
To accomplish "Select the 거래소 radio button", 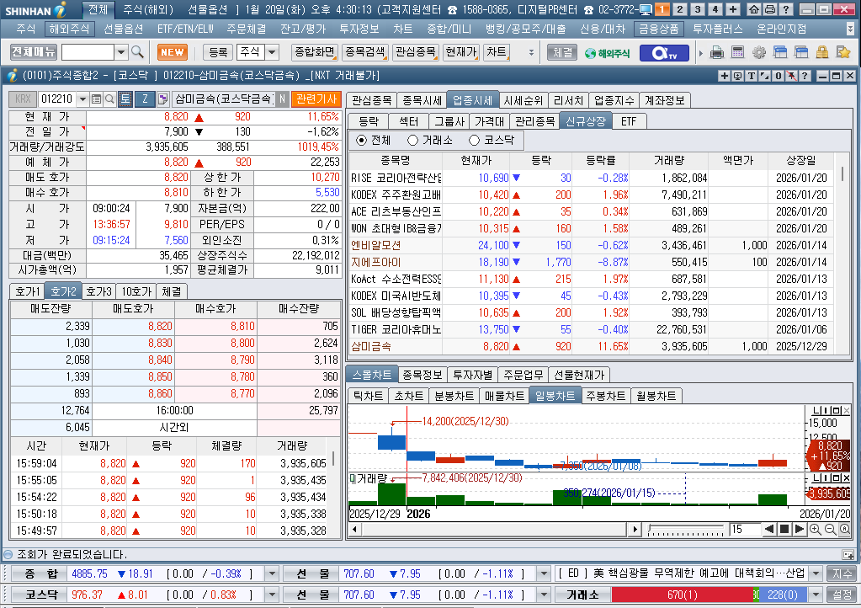I will tap(413, 140).
